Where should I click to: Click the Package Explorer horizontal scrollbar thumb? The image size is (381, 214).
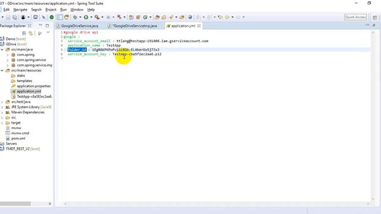(x=15, y=203)
